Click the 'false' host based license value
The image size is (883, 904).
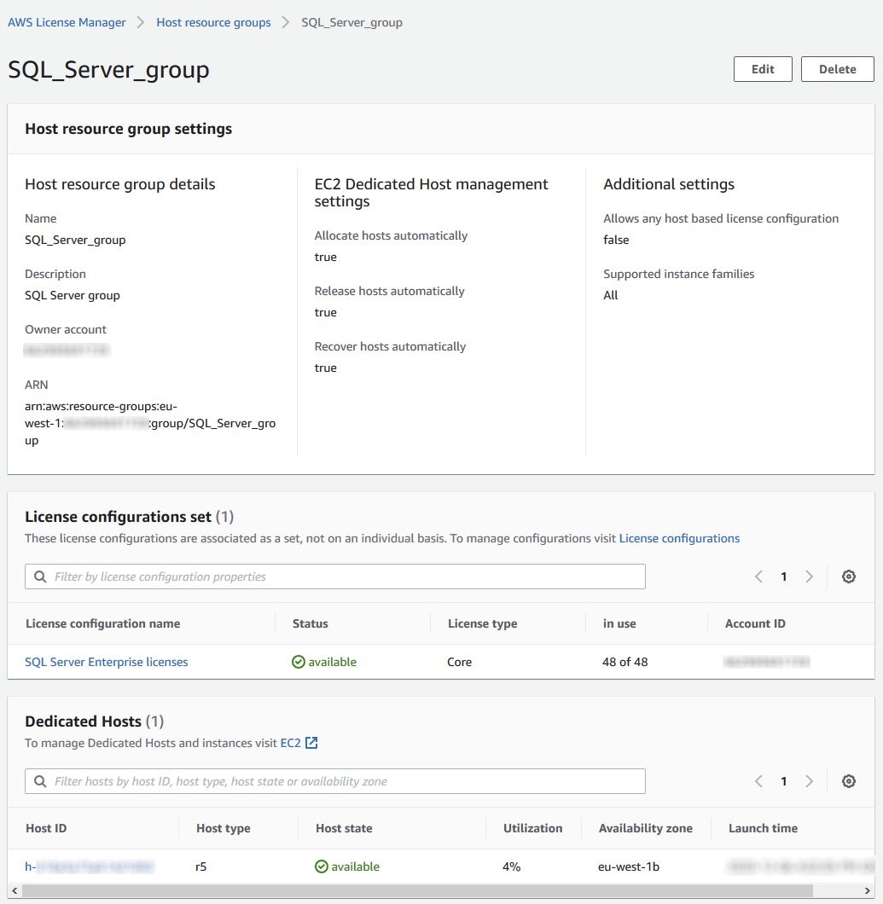616,240
